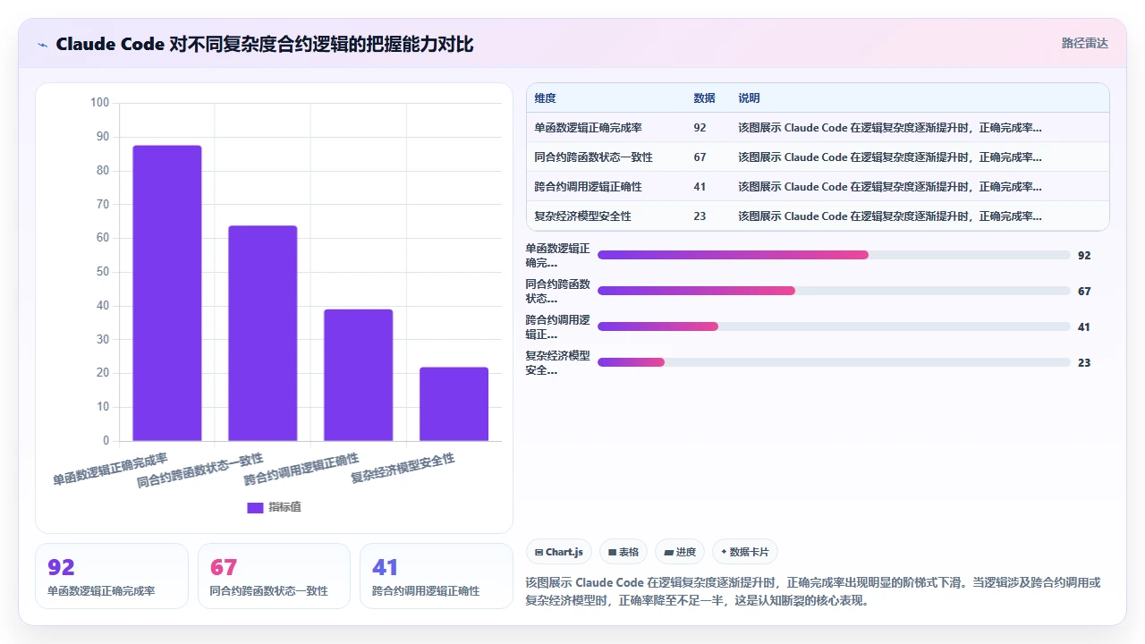This screenshot has width=1145, height=644.
Task: Click the 跨合约调用逻辑正确性 label on the chart x-axis
Action: coord(301,470)
